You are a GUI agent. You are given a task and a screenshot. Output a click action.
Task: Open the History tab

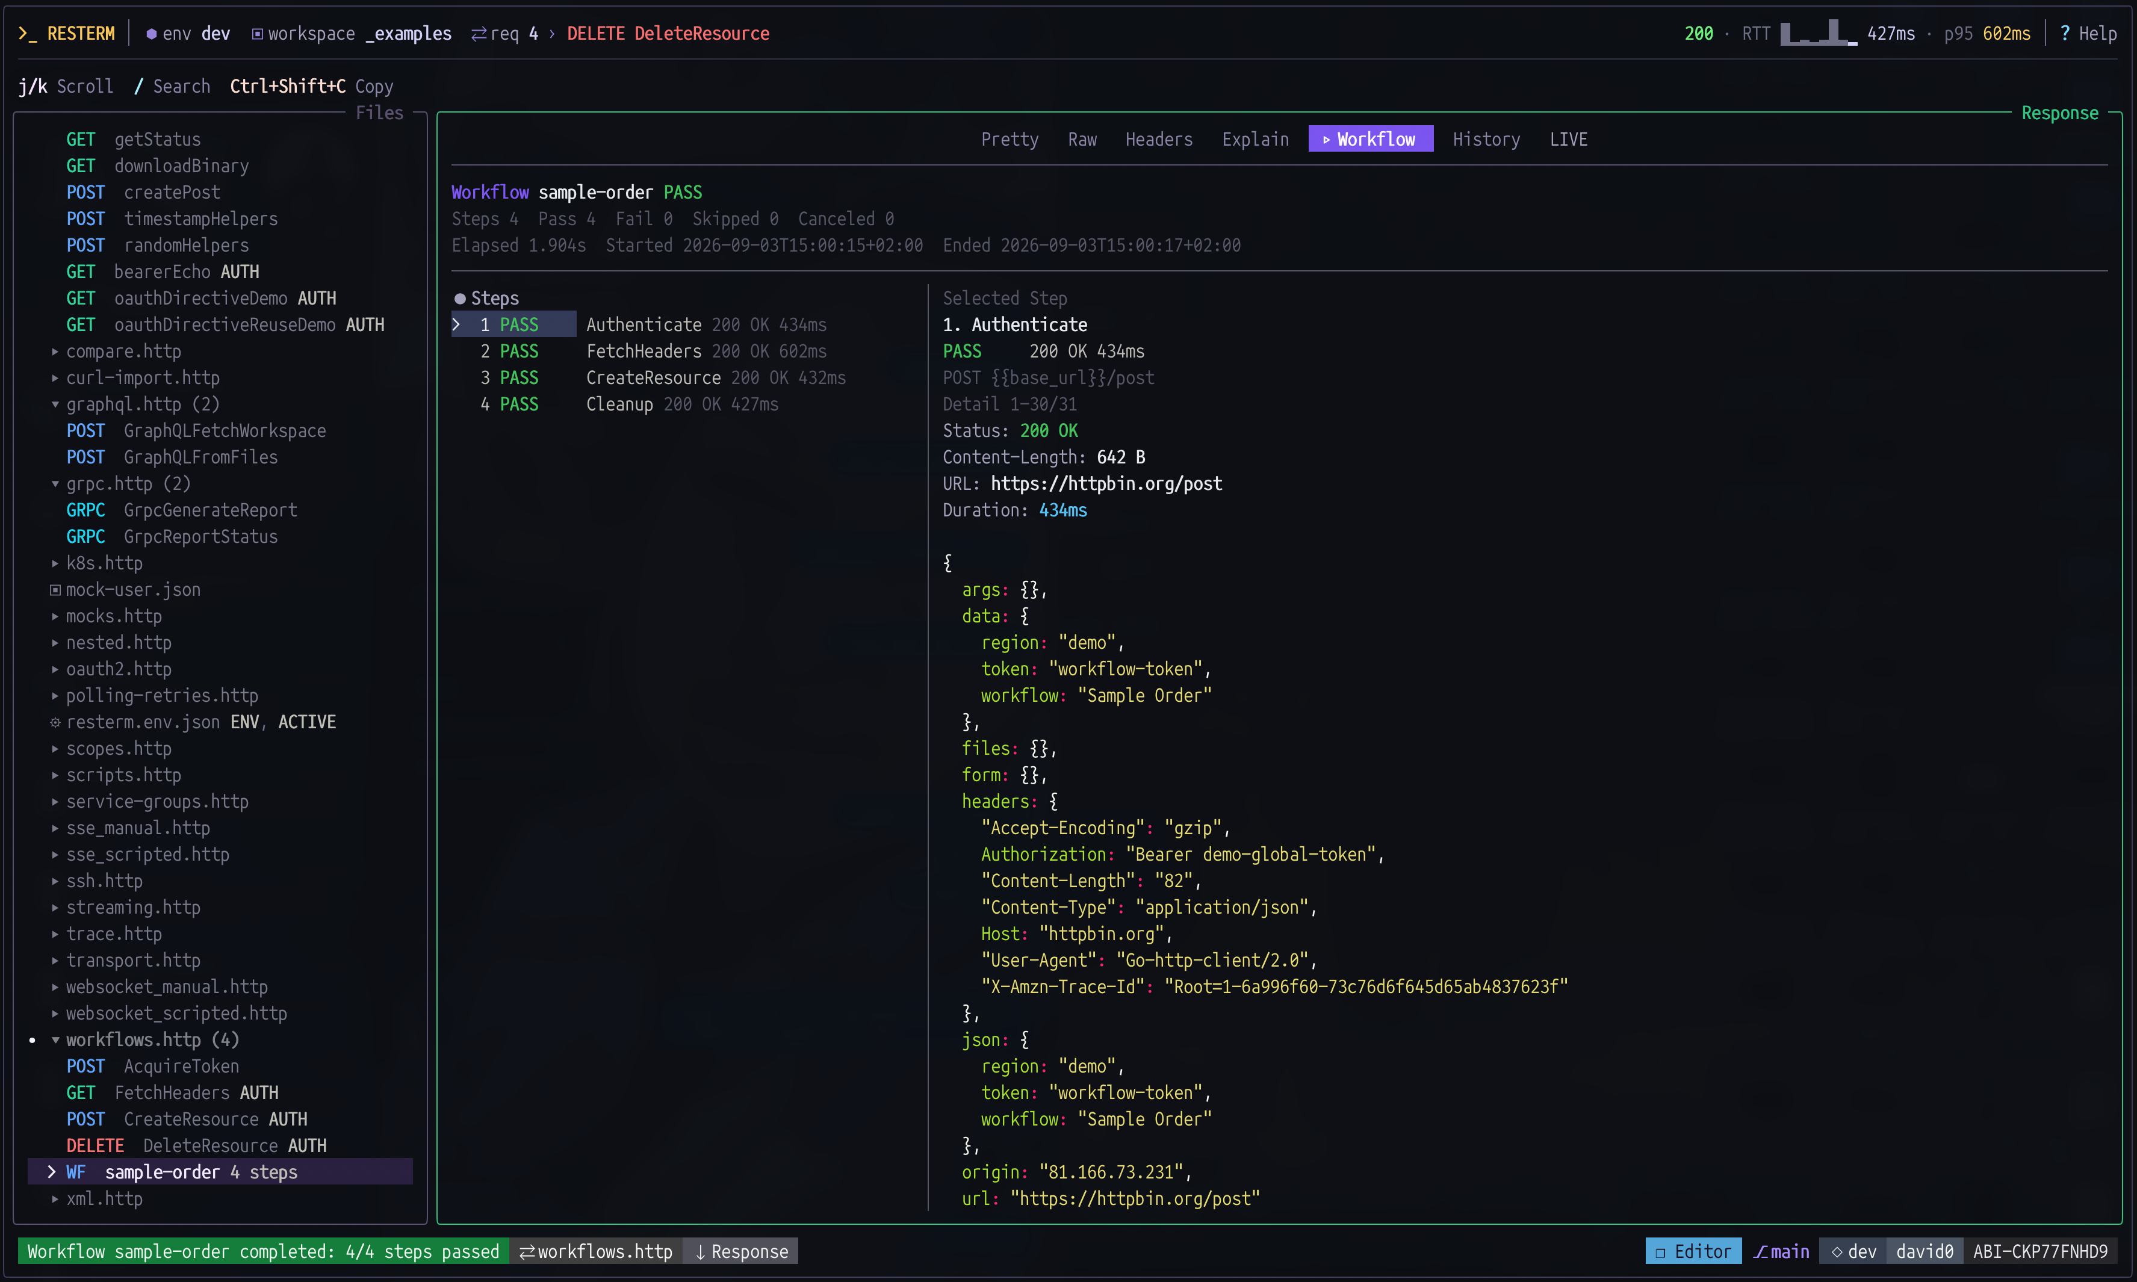pyautogui.click(x=1487, y=139)
